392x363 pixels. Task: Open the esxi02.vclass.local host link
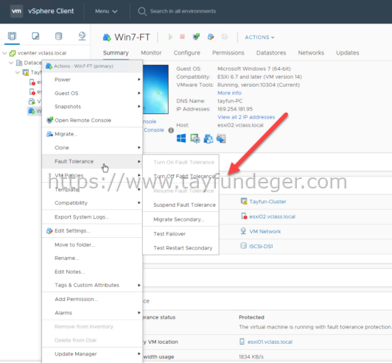tap(272, 216)
